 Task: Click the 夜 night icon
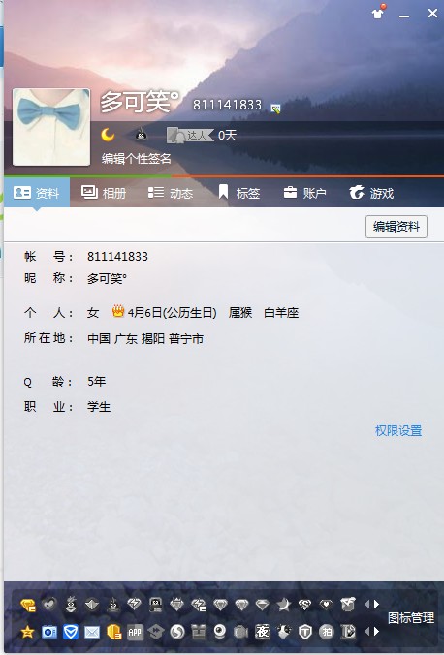point(263,632)
